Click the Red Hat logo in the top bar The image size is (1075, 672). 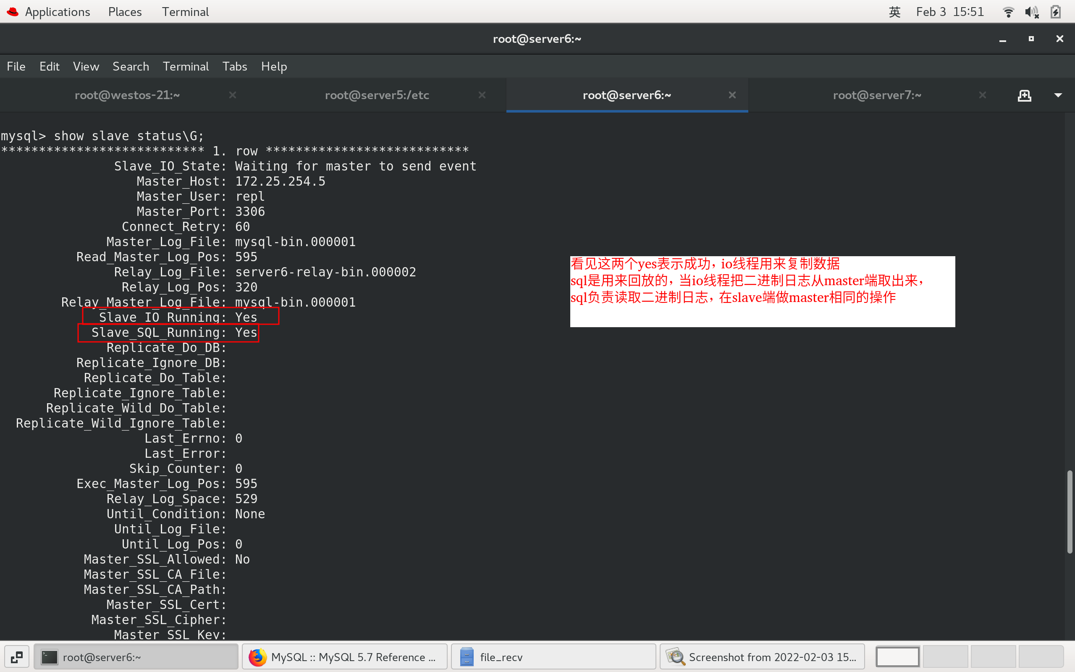[12, 12]
